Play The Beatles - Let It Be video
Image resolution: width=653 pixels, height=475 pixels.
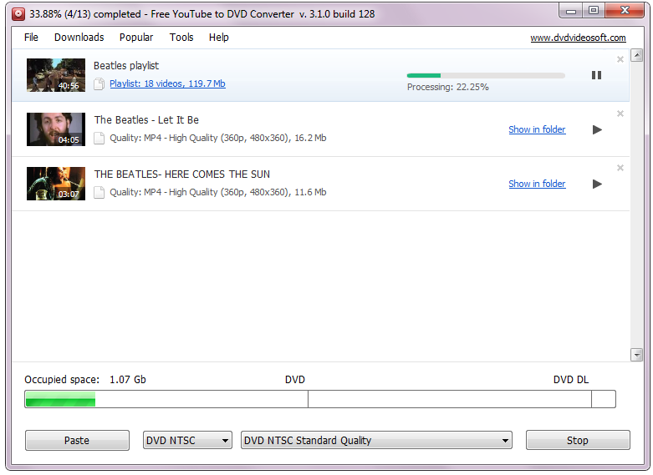click(597, 129)
